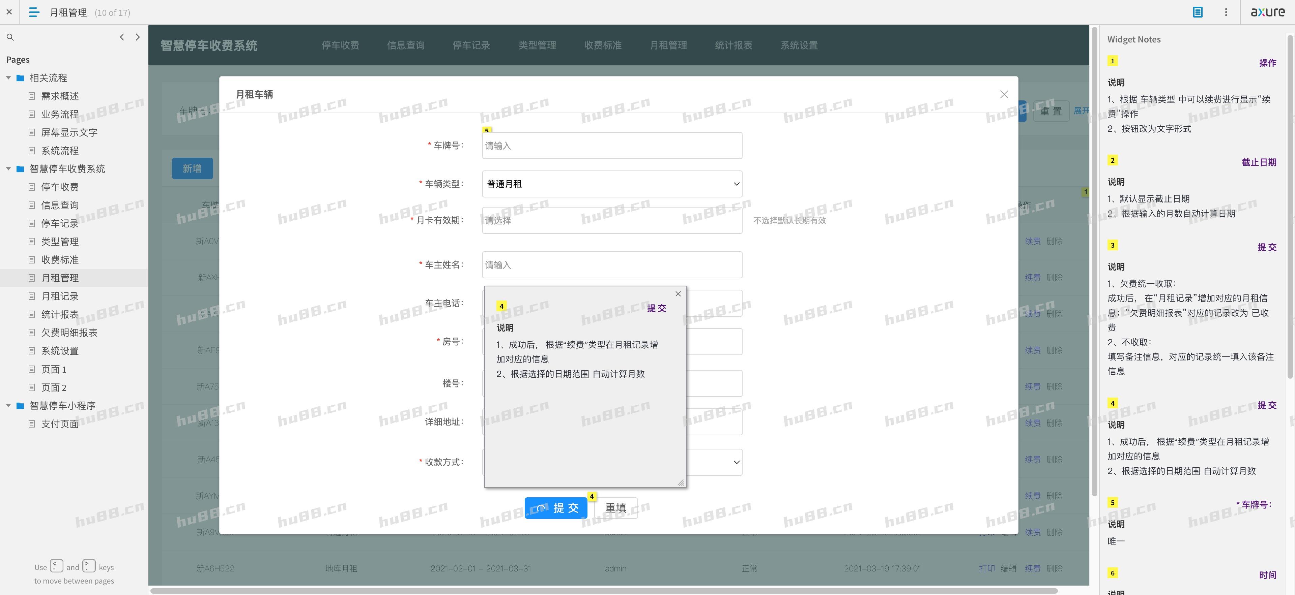Toggle the notes panel document icon
1295x595 pixels.
coord(1198,12)
